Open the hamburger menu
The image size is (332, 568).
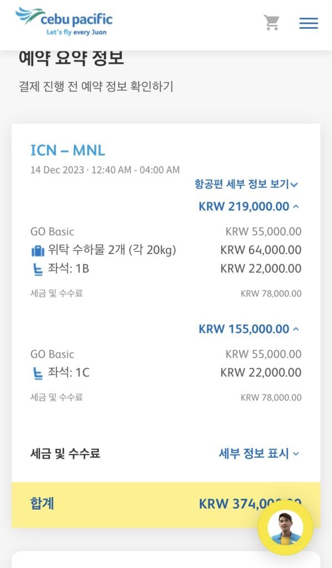309,23
